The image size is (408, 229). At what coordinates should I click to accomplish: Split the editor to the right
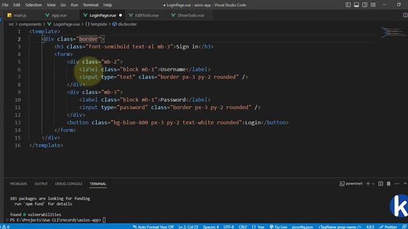tap(405, 15)
